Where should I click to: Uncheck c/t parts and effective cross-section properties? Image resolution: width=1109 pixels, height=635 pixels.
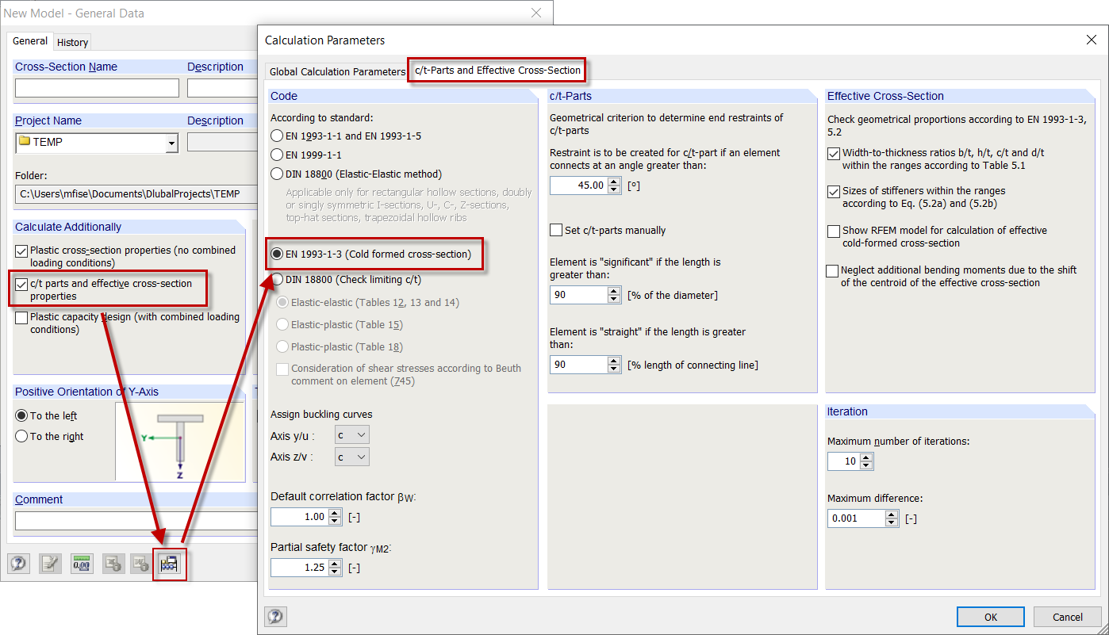pyautogui.click(x=21, y=284)
